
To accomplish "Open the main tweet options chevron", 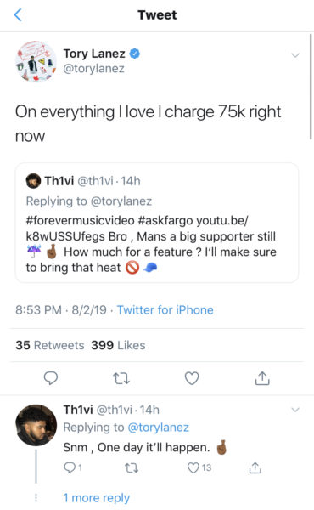I will pyautogui.click(x=295, y=55).
